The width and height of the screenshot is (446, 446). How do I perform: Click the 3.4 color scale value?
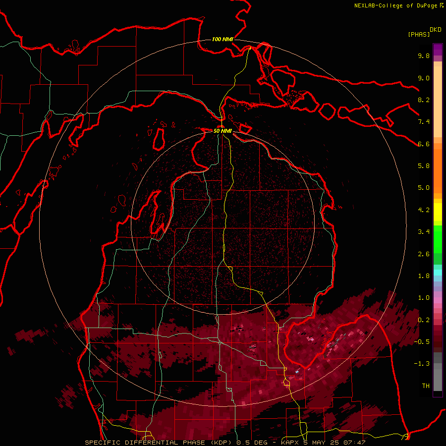[x=424, y=232]
